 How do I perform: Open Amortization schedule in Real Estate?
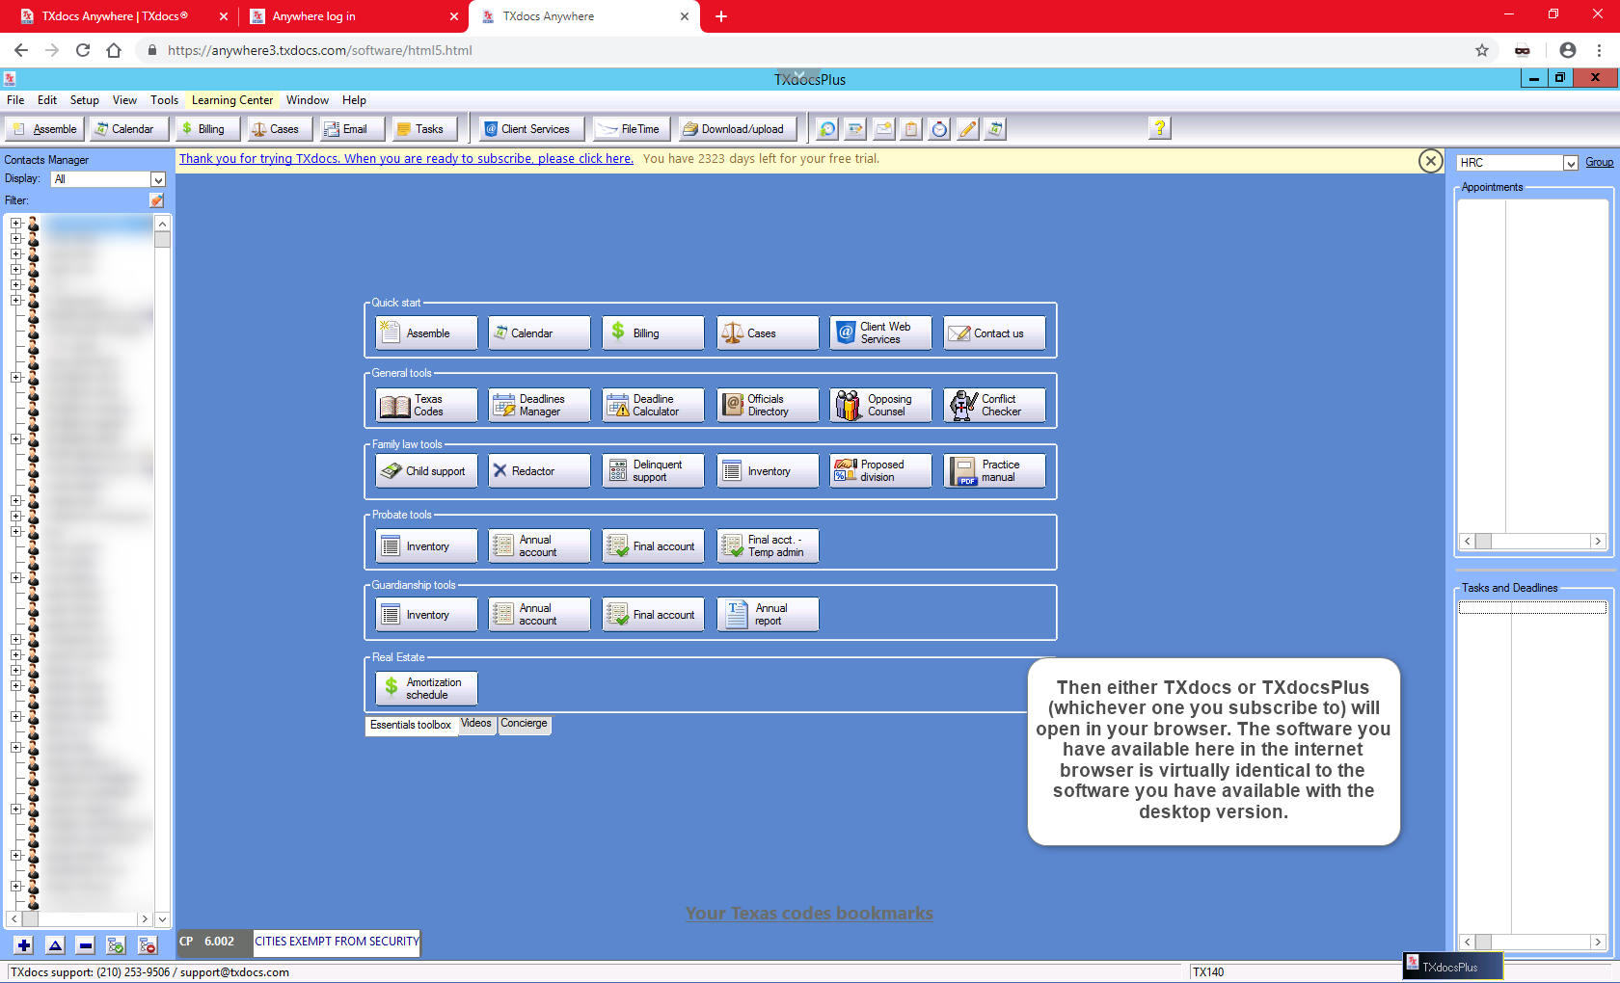click(426, 688)
